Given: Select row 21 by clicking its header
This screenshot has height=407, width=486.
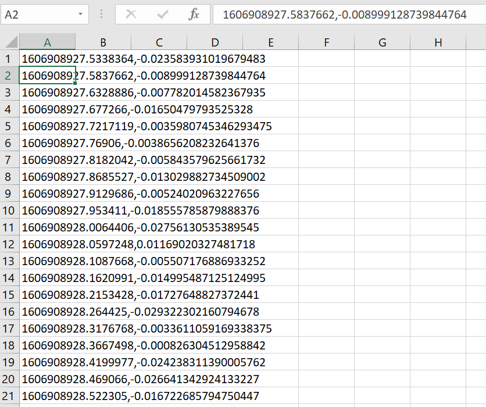Looking at the screenshot, I should tap(9, 395).
